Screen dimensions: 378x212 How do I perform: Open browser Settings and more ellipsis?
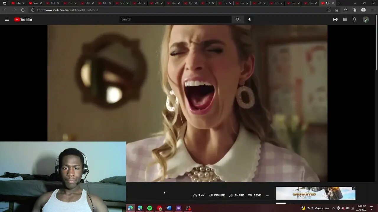pos(372,10)
